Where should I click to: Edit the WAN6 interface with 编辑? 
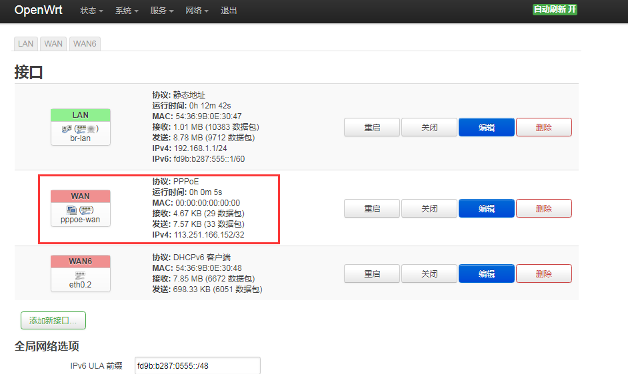486,274
